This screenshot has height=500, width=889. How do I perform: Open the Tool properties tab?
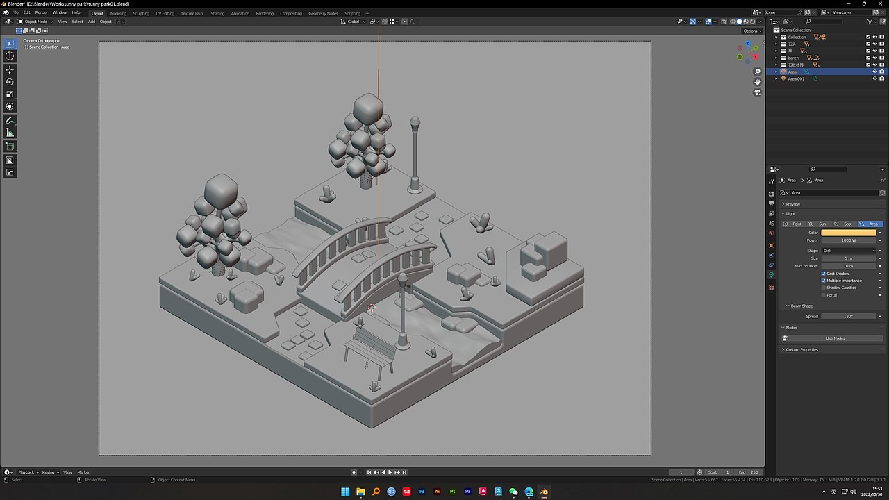[771, 182]
